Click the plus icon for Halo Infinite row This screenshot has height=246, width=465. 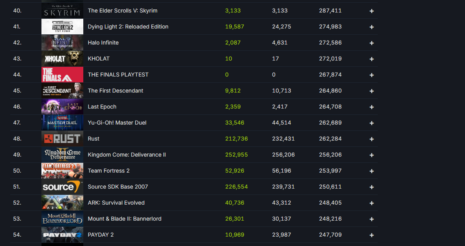372,43
